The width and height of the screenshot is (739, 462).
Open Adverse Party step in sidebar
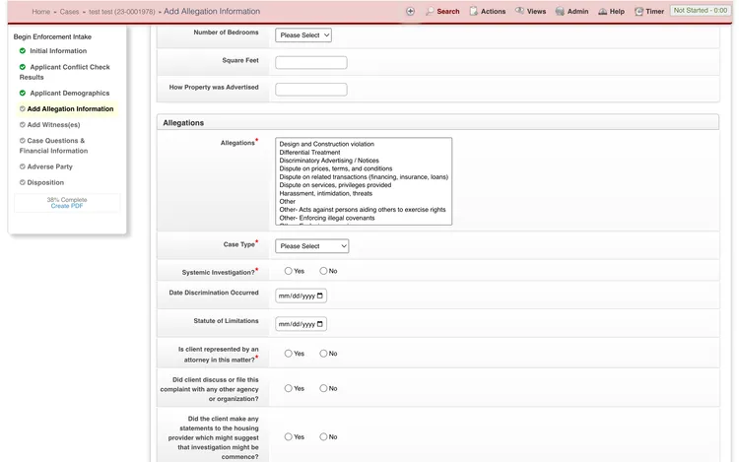(x=50, y=166)
